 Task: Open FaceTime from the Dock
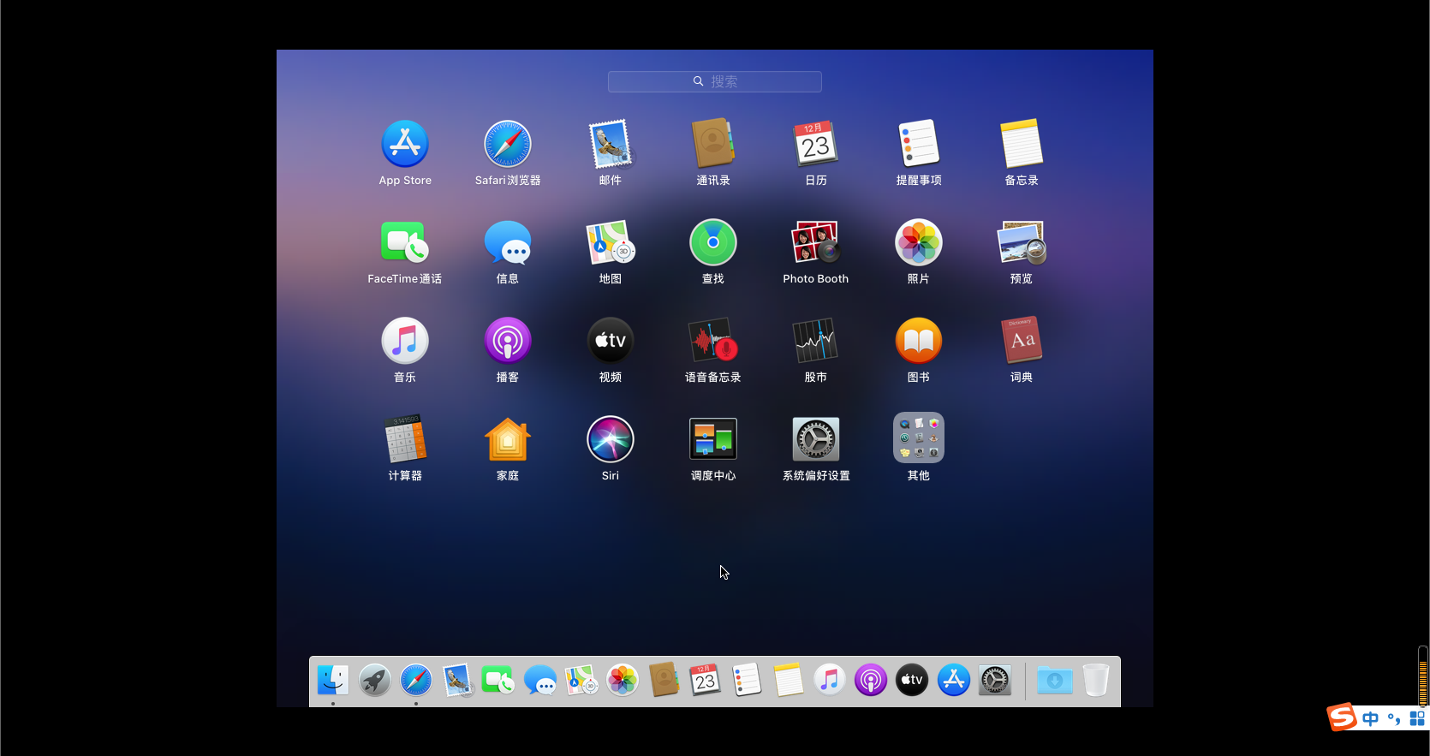click(498, 681)
